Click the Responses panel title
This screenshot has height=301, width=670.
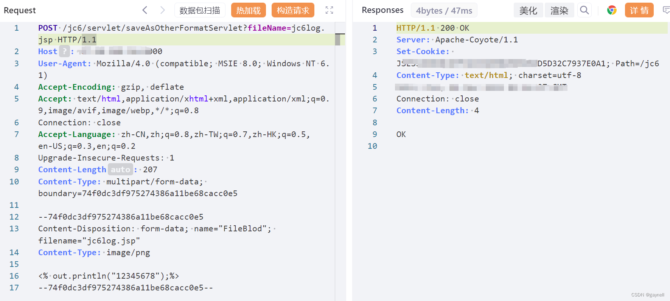[x=382, y=10]
